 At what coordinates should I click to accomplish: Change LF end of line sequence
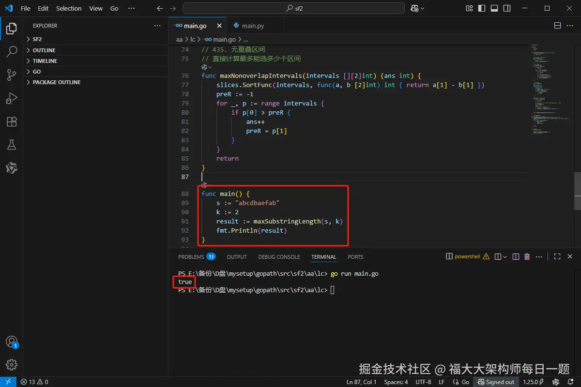[x=442, y=382]
